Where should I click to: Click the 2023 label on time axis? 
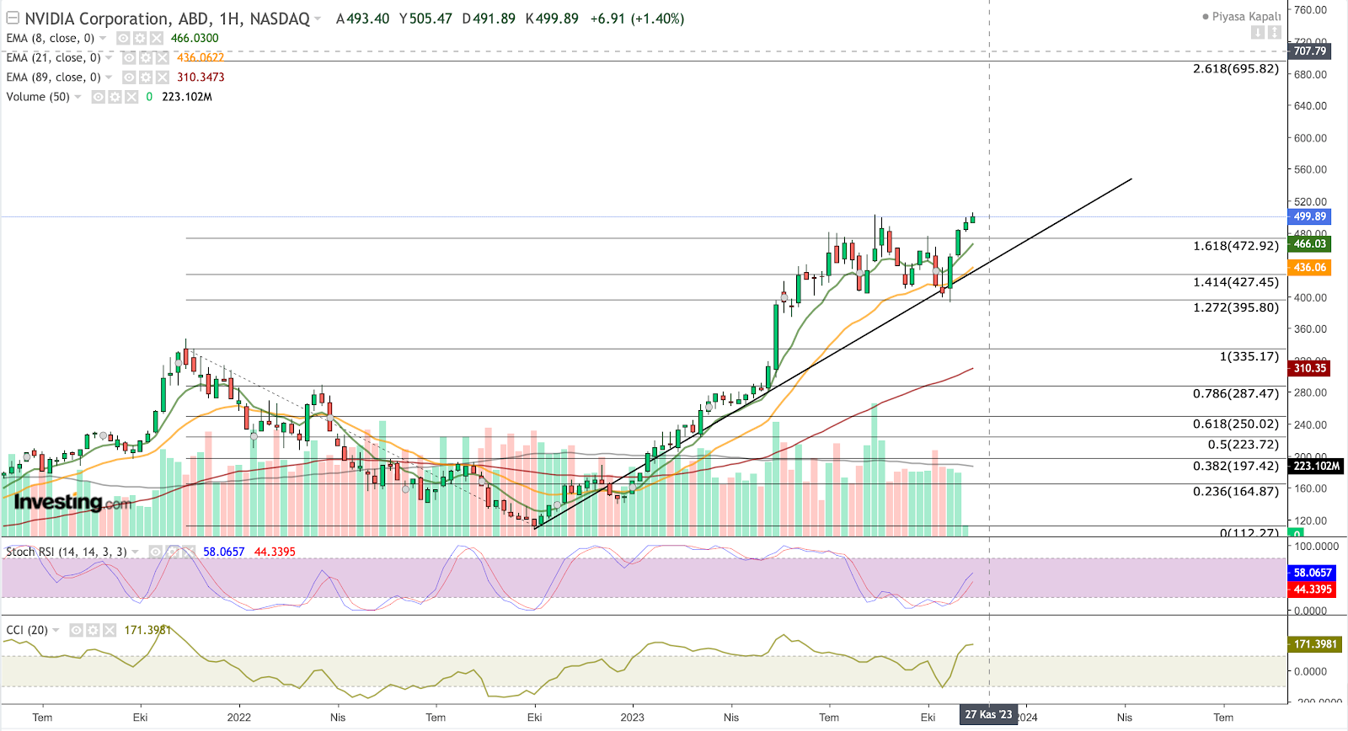632,718
